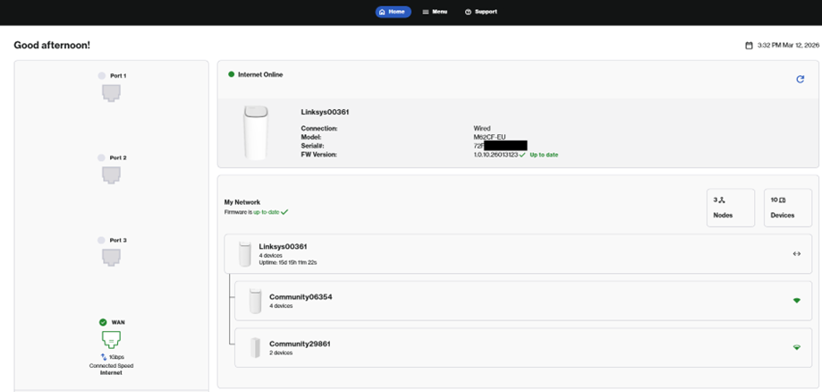
Task: Click the calendar icon beside the date
Action: [750, 46]
